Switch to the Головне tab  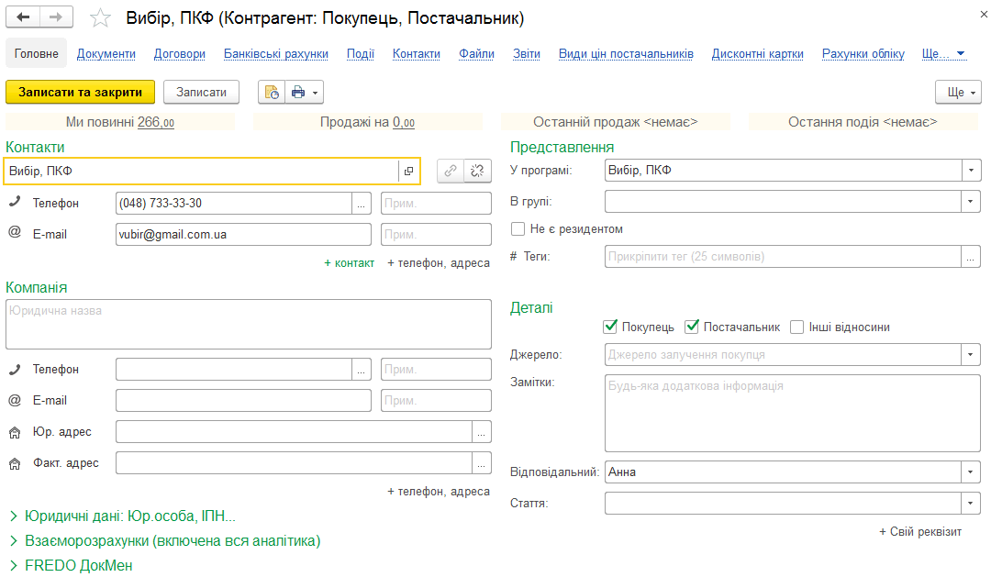(36, 54)
